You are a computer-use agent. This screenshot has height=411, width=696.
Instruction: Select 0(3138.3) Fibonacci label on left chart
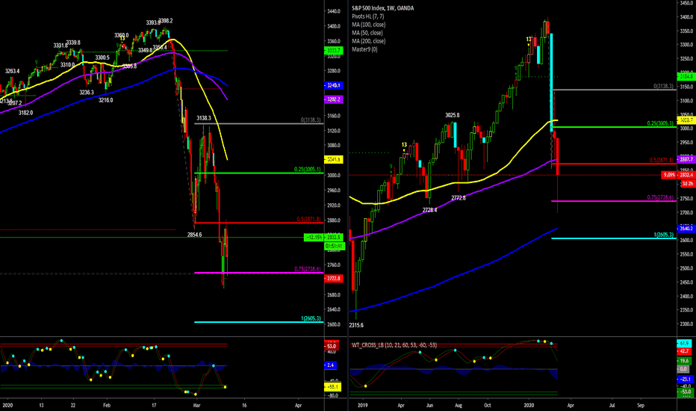[x=311, y=120]
